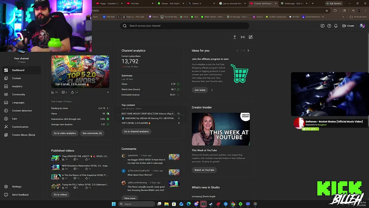
Task: Click the Ask Gemini button
Action: pyautogui.click(x=334, y=3)
